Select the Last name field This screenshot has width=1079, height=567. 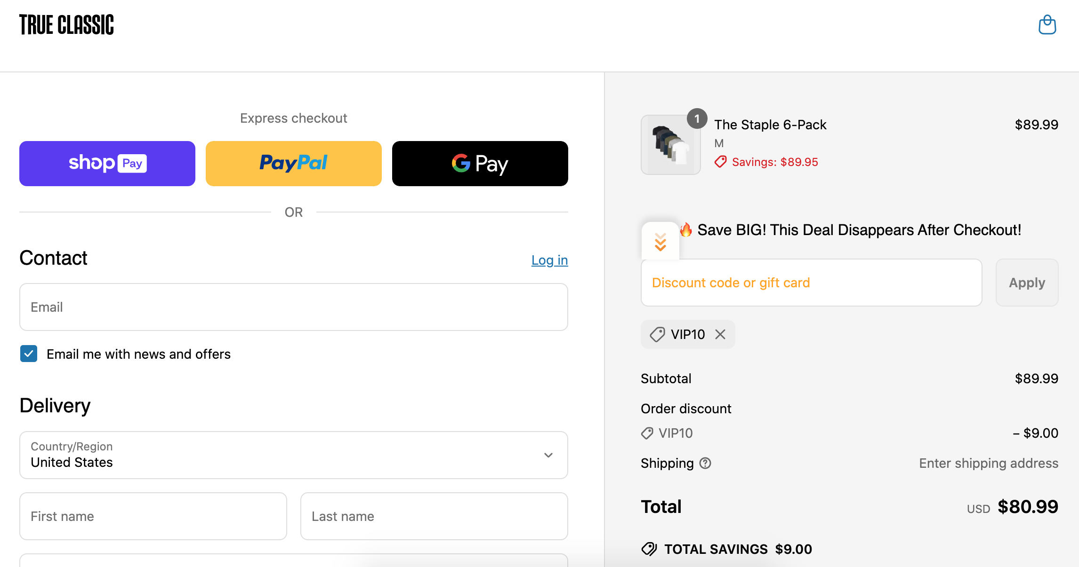coord(434,516)
